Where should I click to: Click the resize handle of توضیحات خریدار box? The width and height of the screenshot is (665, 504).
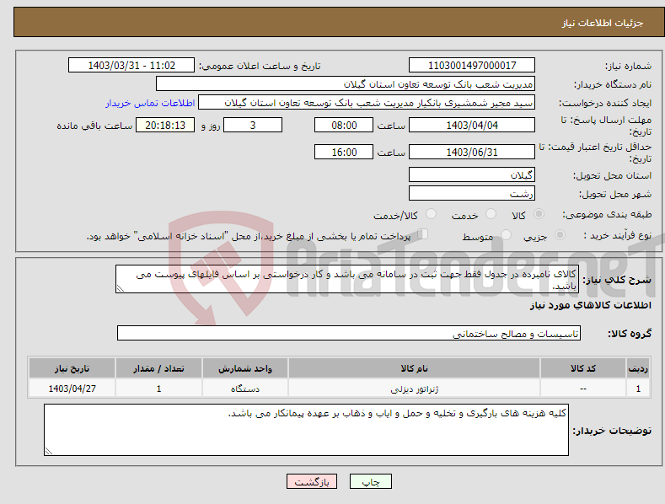(49, 451)
